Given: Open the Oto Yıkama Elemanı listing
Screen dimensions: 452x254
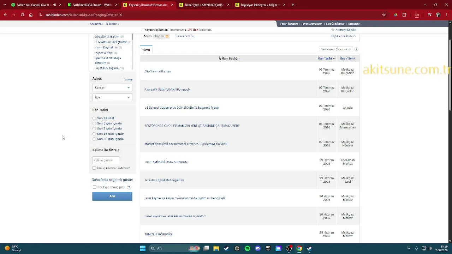Looking at the screenshot, I should pos(158,71).
